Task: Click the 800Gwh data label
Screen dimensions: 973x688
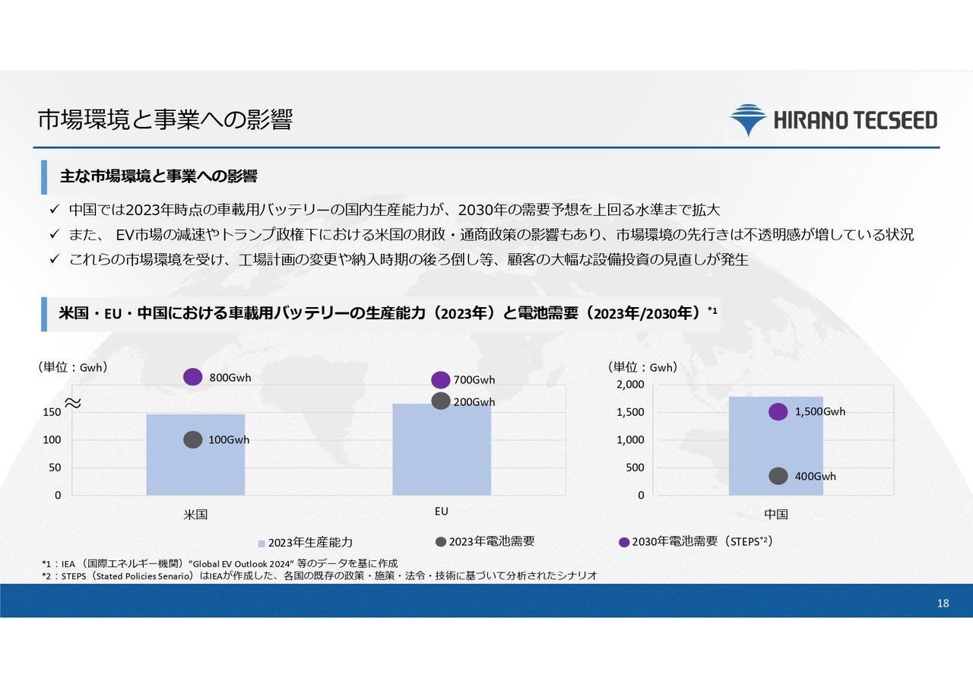Action: coord(230,378)
